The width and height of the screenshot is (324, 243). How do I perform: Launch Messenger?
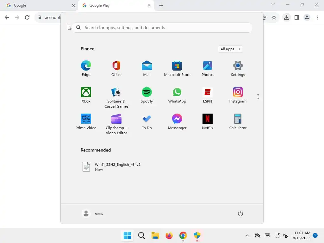177,122
